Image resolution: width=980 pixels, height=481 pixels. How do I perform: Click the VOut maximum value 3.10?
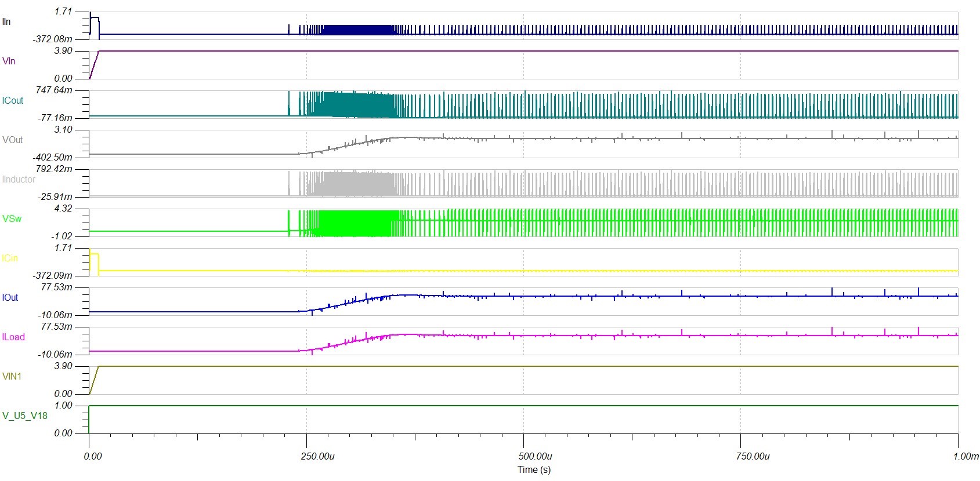63,130
